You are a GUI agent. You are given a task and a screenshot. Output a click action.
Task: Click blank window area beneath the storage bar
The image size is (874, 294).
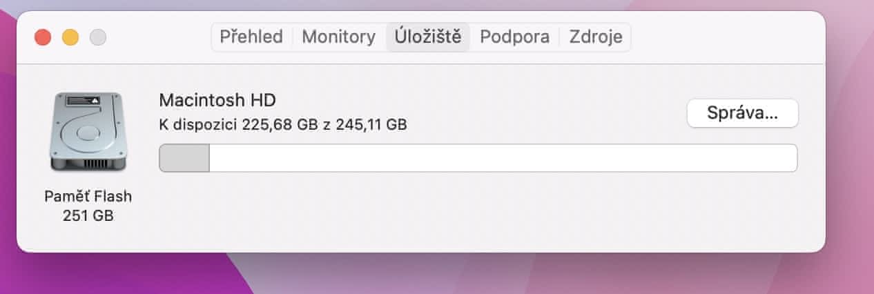(476, 210)
